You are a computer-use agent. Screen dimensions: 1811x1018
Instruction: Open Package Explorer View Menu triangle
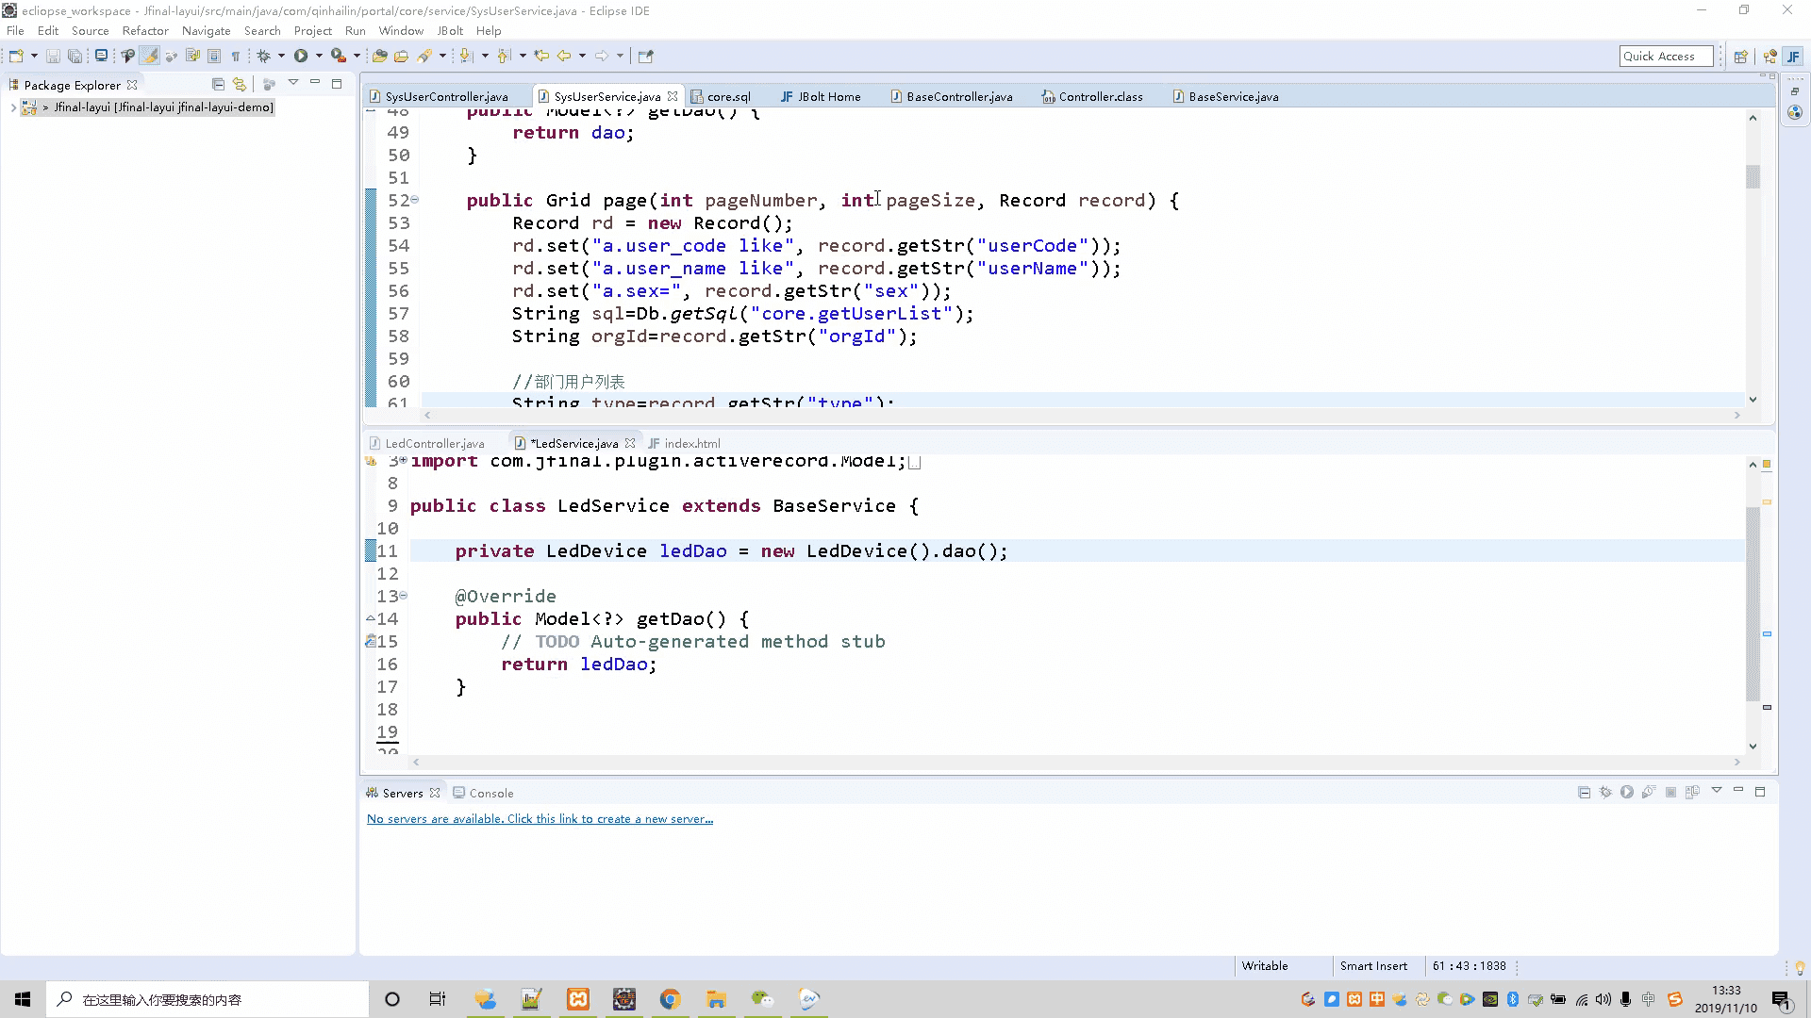[x=293, y=83]
